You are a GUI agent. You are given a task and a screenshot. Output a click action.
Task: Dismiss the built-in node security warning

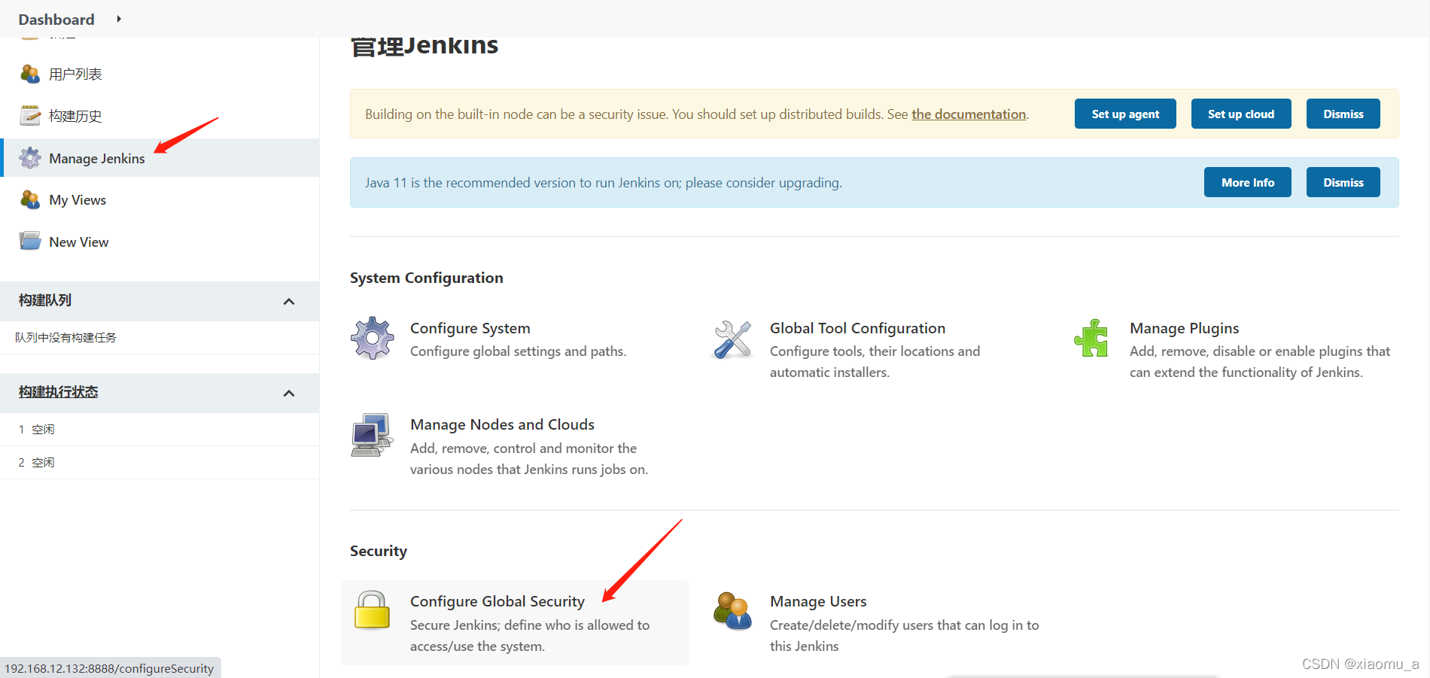1343,114
